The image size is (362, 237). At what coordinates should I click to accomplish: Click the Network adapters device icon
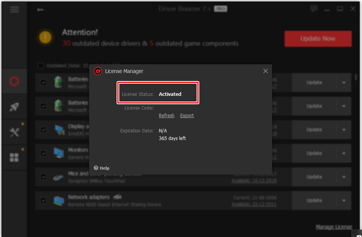[59, 201]
